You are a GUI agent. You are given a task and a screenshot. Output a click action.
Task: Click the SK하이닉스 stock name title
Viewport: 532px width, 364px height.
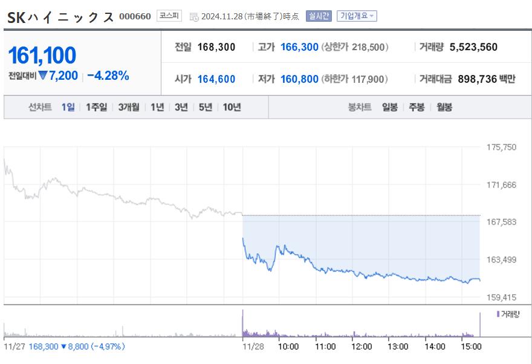click(60, 16)
